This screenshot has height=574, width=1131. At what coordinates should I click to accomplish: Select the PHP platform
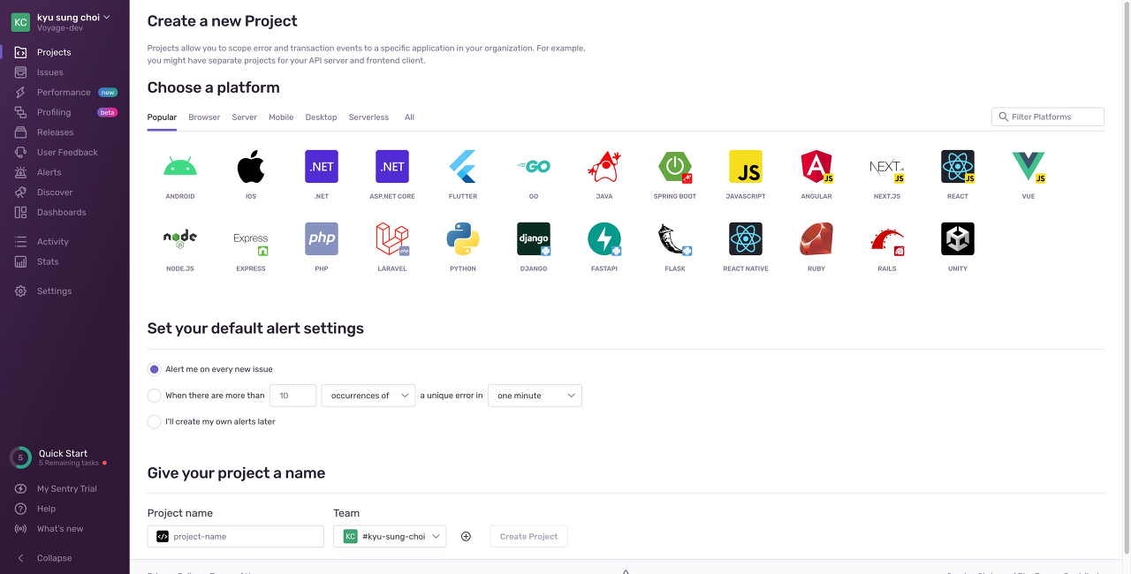322,238
